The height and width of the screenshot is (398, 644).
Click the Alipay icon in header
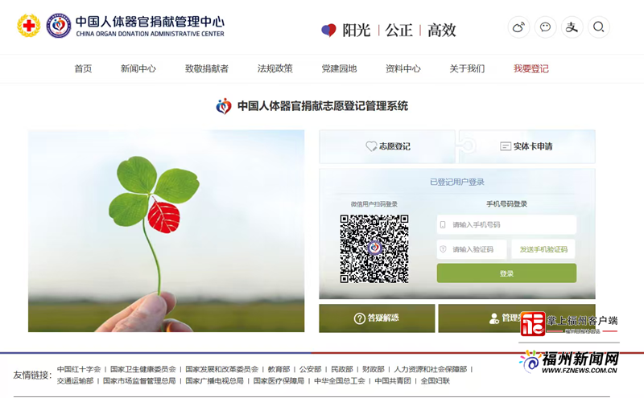coord(572,27)
